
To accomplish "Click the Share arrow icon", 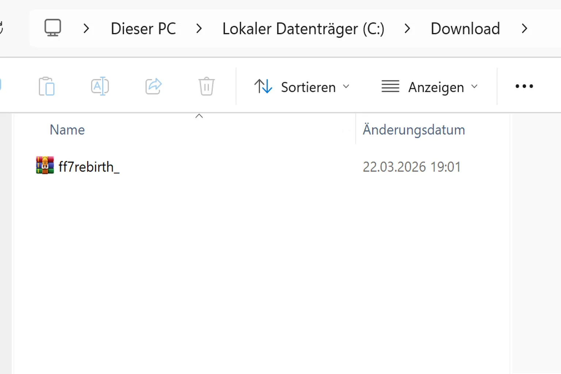I will (x=153, y=86).
